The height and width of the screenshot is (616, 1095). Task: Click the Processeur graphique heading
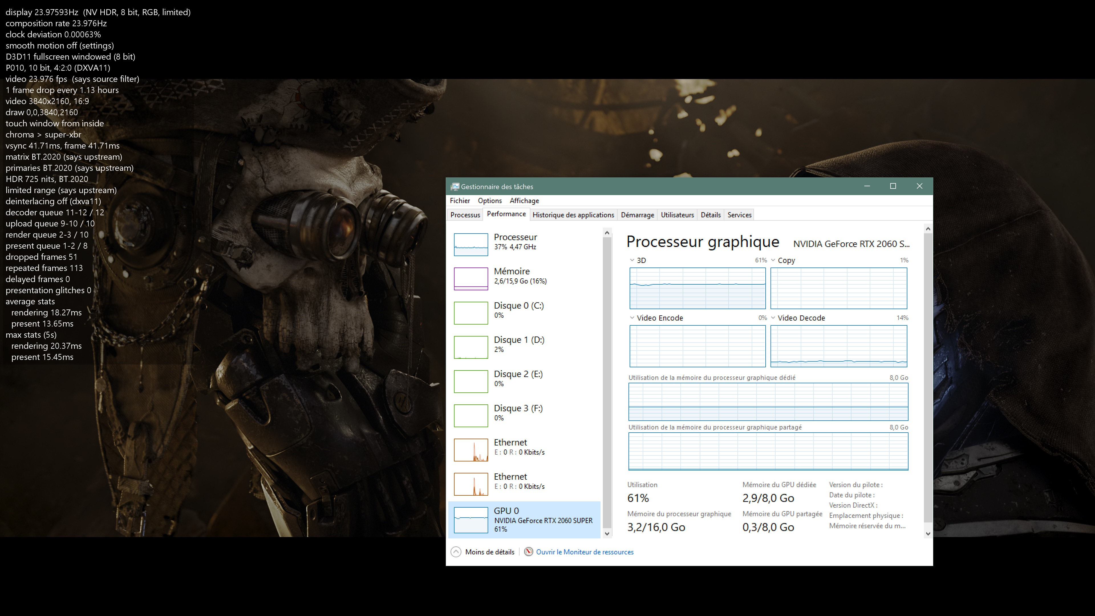(703, 242)
